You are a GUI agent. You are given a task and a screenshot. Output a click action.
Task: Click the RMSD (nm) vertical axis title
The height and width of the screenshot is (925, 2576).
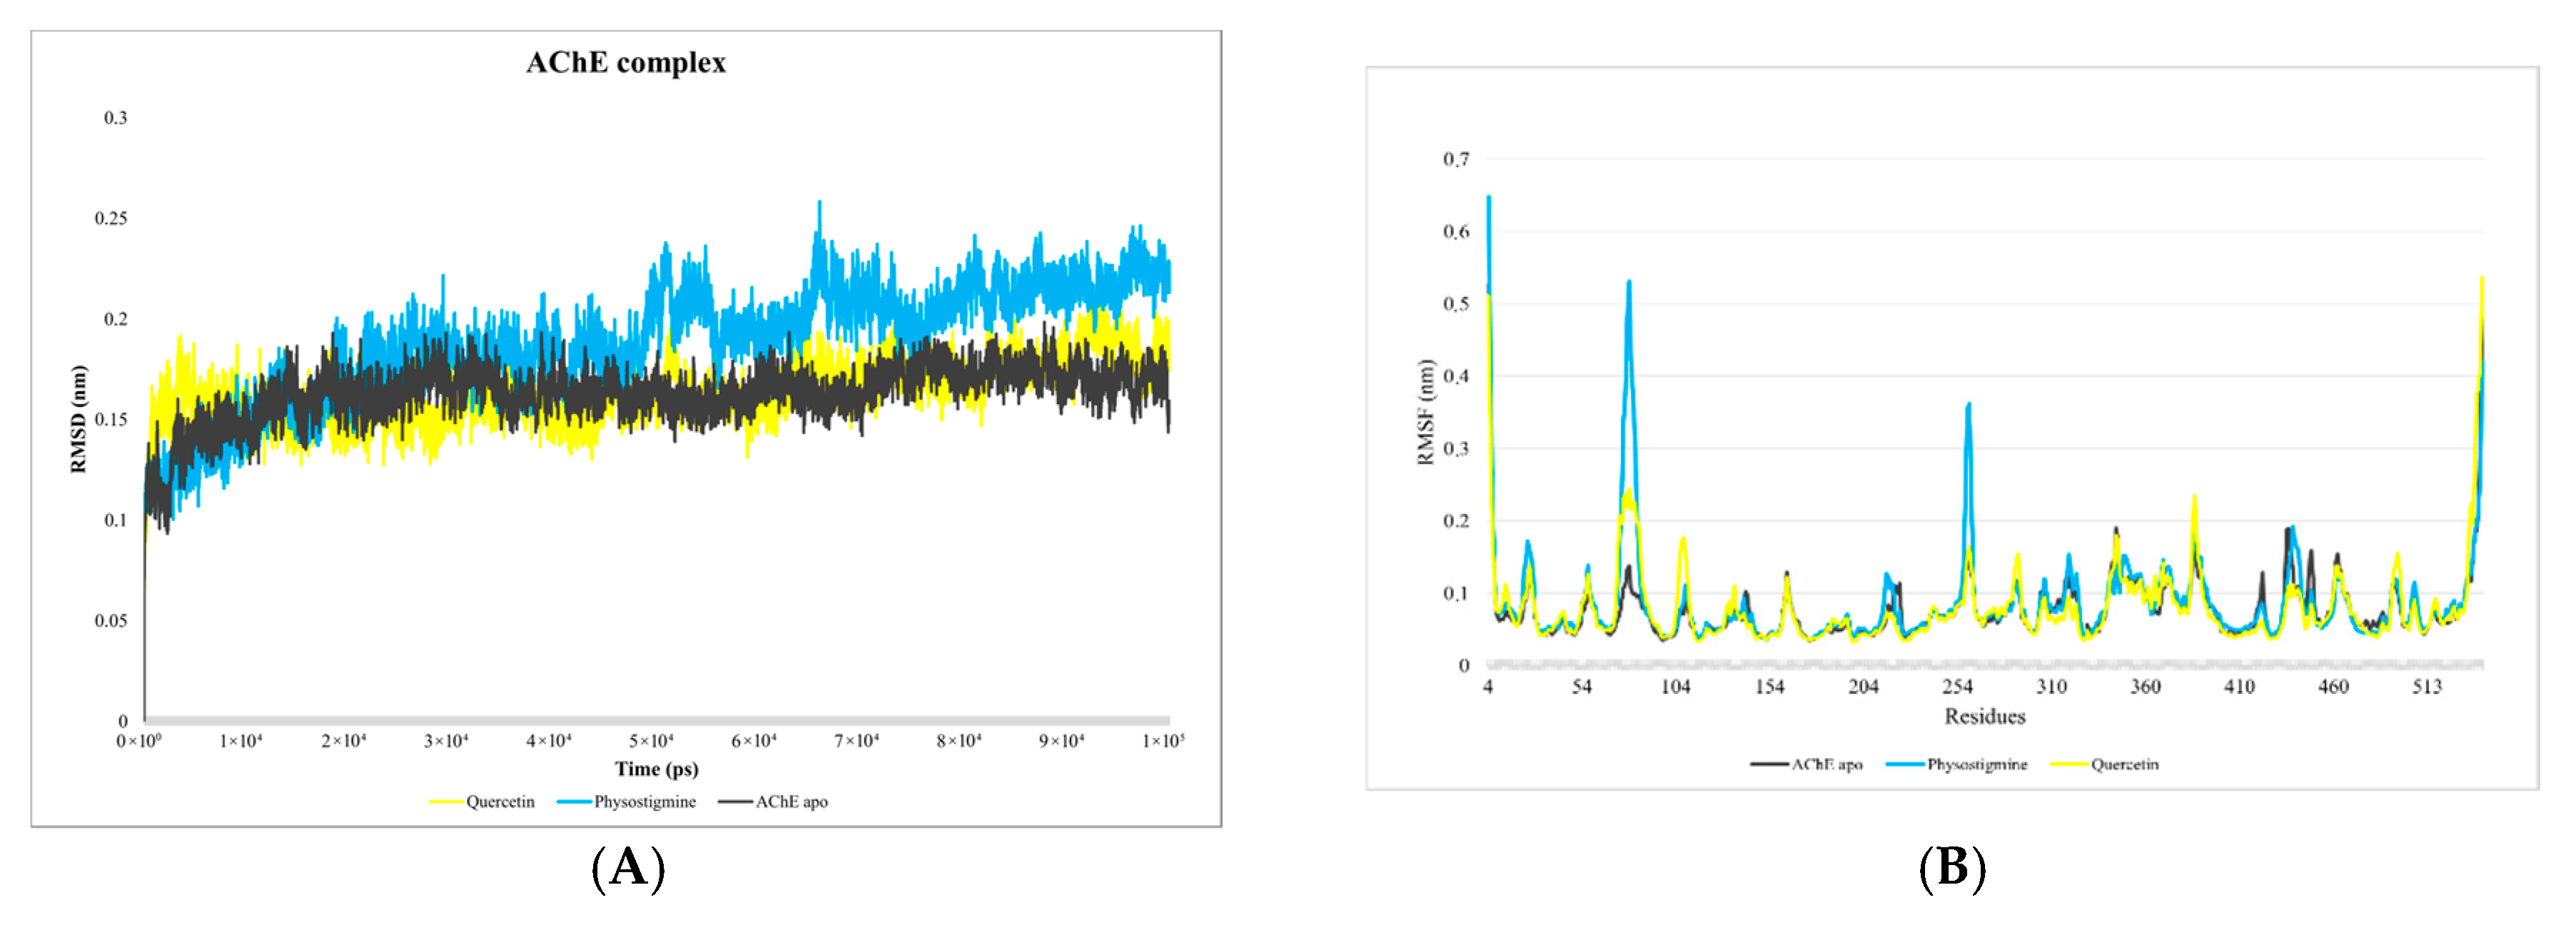pyautogui.click(x=79, y=419)
